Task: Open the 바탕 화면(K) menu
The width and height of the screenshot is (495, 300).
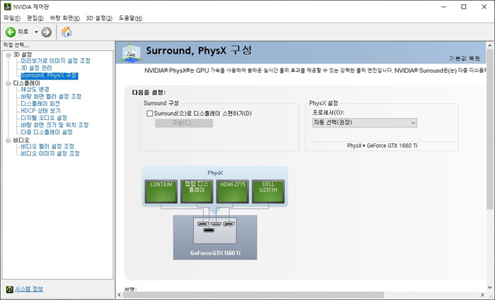Action: [x=65, y=18]
